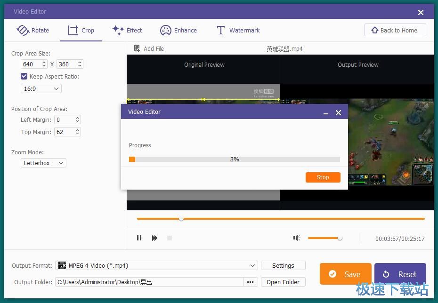The height and width of the screenshot is (303, 438).
Task: Click the Rotate tab icon
Action: [x=23, y=30]
